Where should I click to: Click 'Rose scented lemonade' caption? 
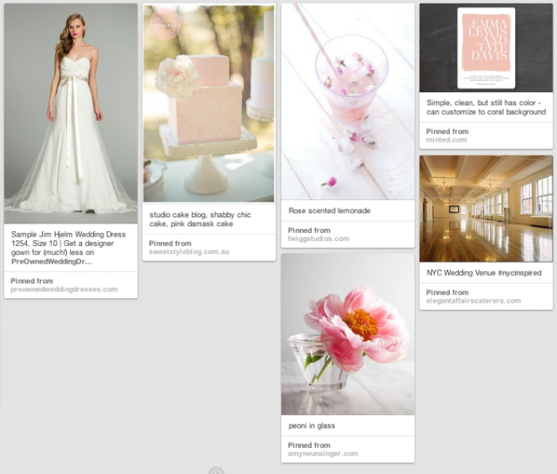(329, 210)
